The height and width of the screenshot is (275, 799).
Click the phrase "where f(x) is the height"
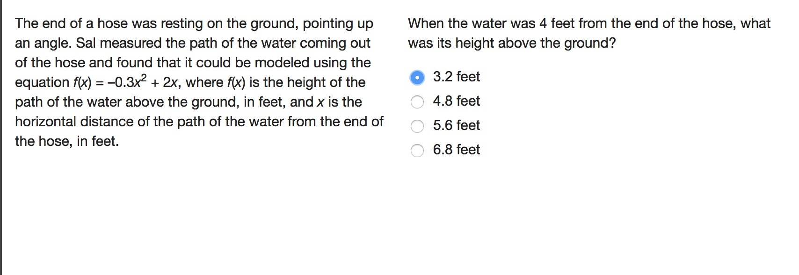[275, 82]
